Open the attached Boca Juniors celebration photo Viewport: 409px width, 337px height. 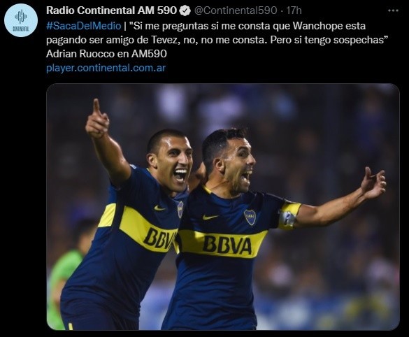click(x=223, y=207)
